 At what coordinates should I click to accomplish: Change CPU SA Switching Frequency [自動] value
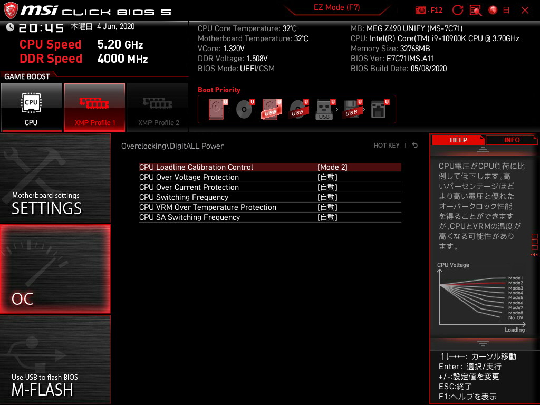327,217
